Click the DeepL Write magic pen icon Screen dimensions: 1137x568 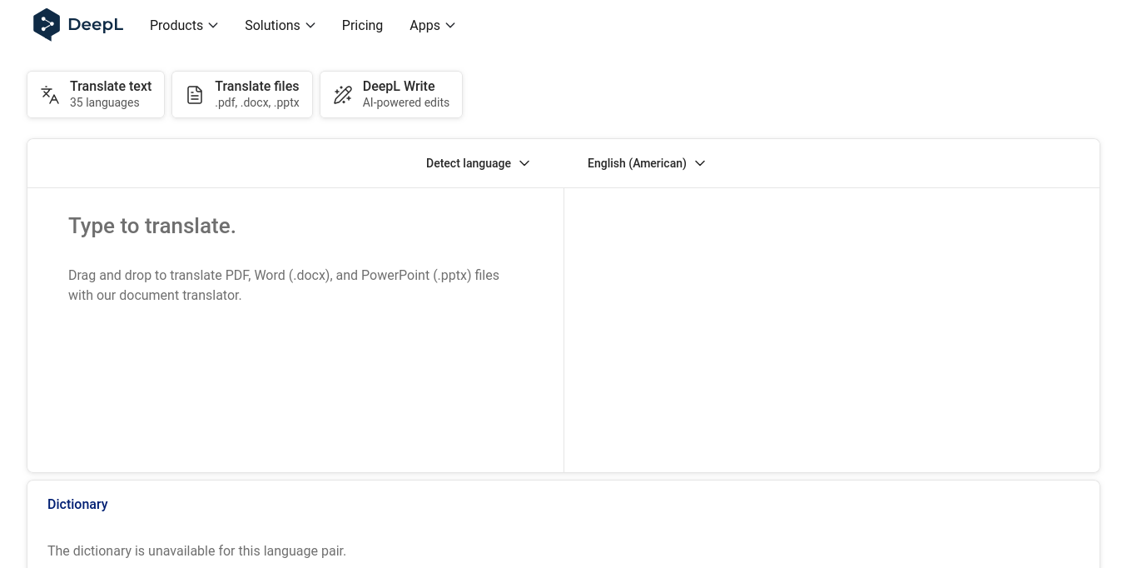(343, 94)
